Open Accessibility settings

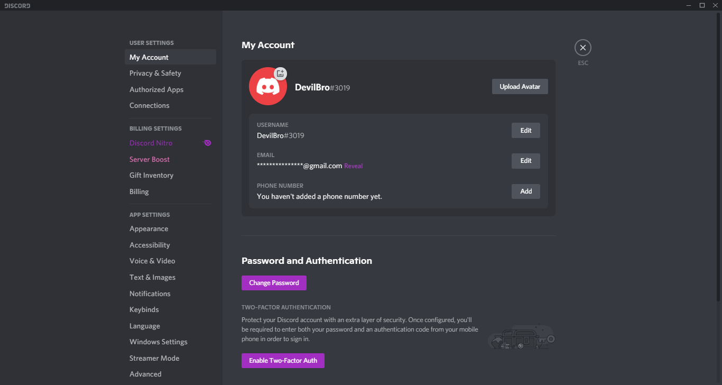pos(170,245)
